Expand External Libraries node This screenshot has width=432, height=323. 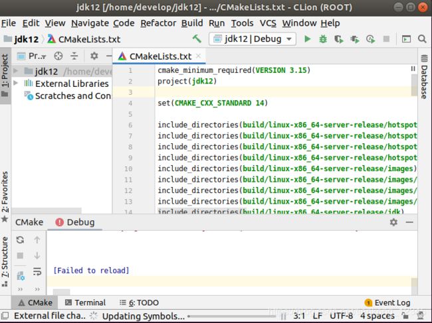16,83
